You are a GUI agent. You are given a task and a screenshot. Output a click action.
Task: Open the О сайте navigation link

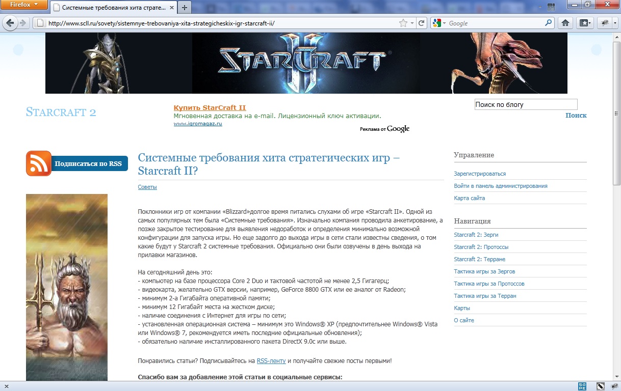click(464, 320)
